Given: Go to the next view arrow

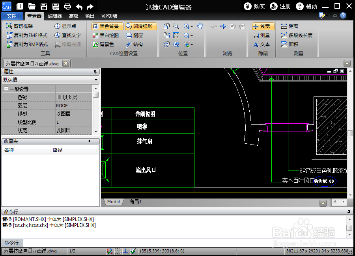Looking at the screenshot, I should coord(223,26).
